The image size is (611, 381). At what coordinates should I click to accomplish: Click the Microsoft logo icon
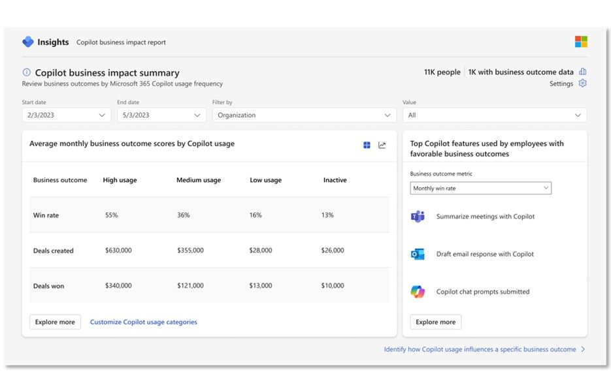(581, 42)
